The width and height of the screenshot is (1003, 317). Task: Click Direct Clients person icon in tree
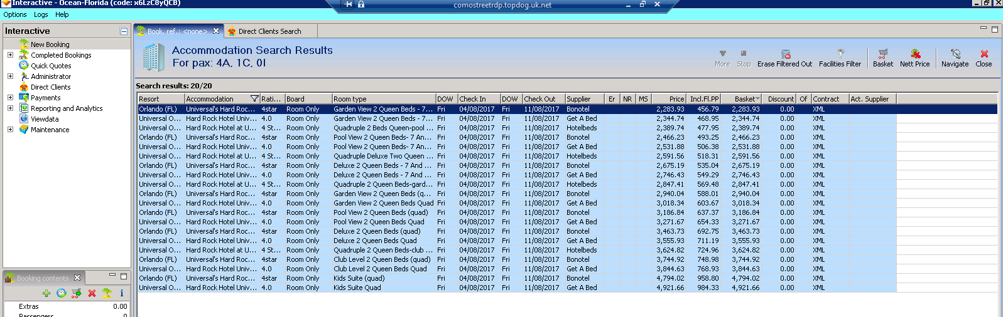(24, 86)
